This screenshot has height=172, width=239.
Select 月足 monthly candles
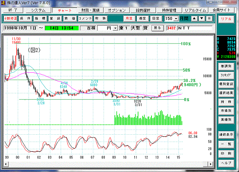coord(129,18)
